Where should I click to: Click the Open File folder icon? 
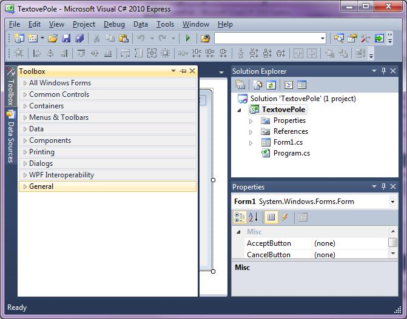click(53, 38)
